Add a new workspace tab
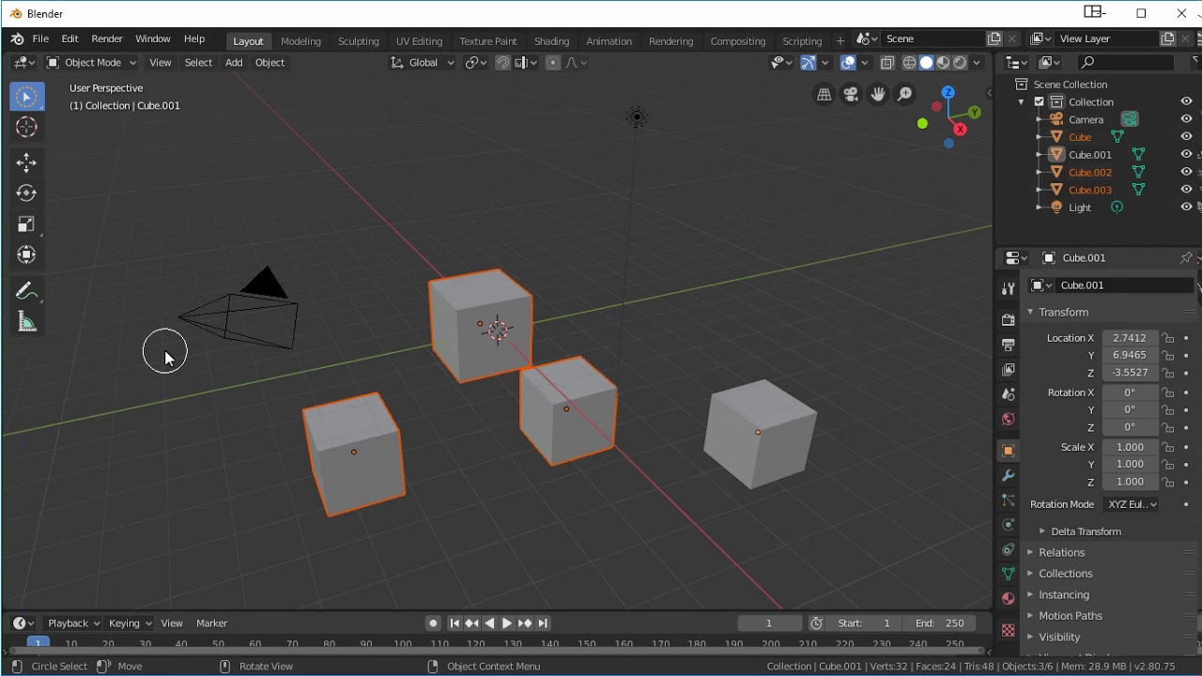 pyautogui.click(x=840, y=40)
